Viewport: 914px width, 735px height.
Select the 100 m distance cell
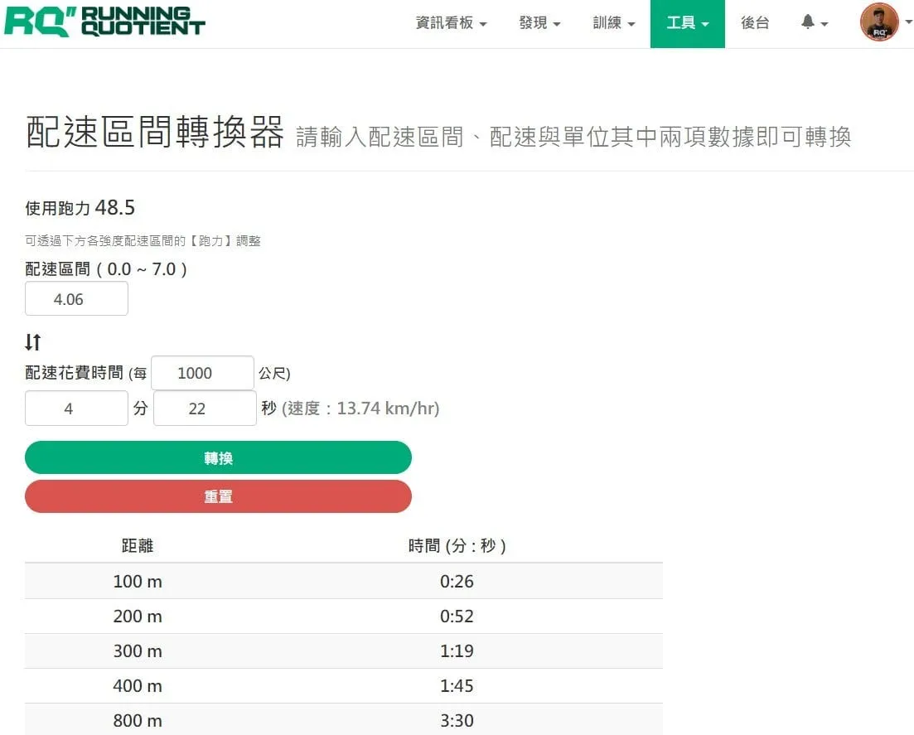coord(138,581)
